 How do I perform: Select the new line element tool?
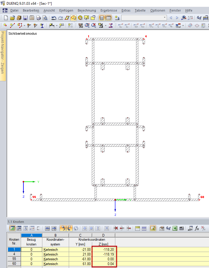point(12,25)
